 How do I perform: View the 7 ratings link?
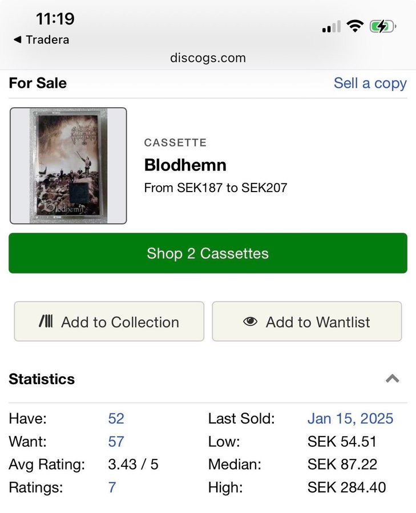click(x=112, y=487)
